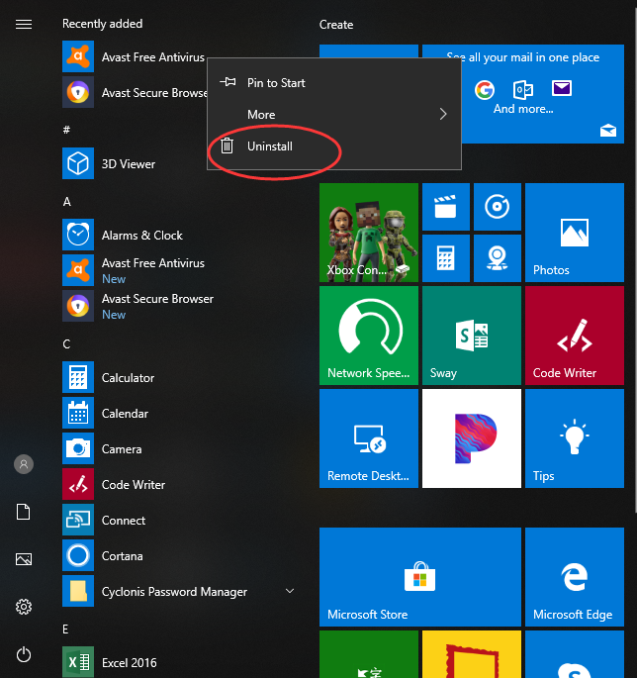The height and width of the screenshot is (678, 637).
Task: Click the user account icon
Action: click(24, 464)
